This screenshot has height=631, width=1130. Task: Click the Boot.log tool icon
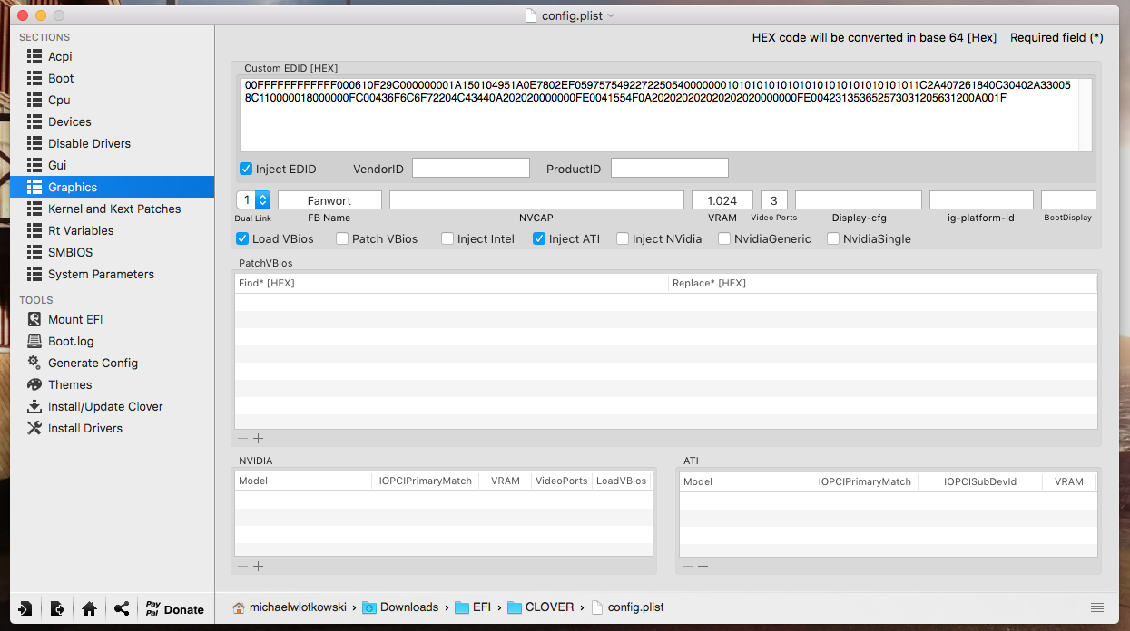(34, 341)
